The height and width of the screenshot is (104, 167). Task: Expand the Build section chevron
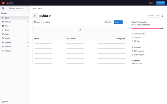pyautogui.click(x=27, y=34)
